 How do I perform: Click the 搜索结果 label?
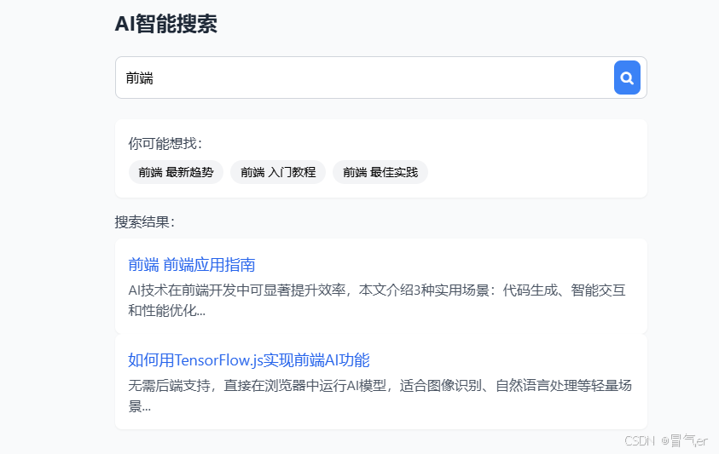[145, 222]
